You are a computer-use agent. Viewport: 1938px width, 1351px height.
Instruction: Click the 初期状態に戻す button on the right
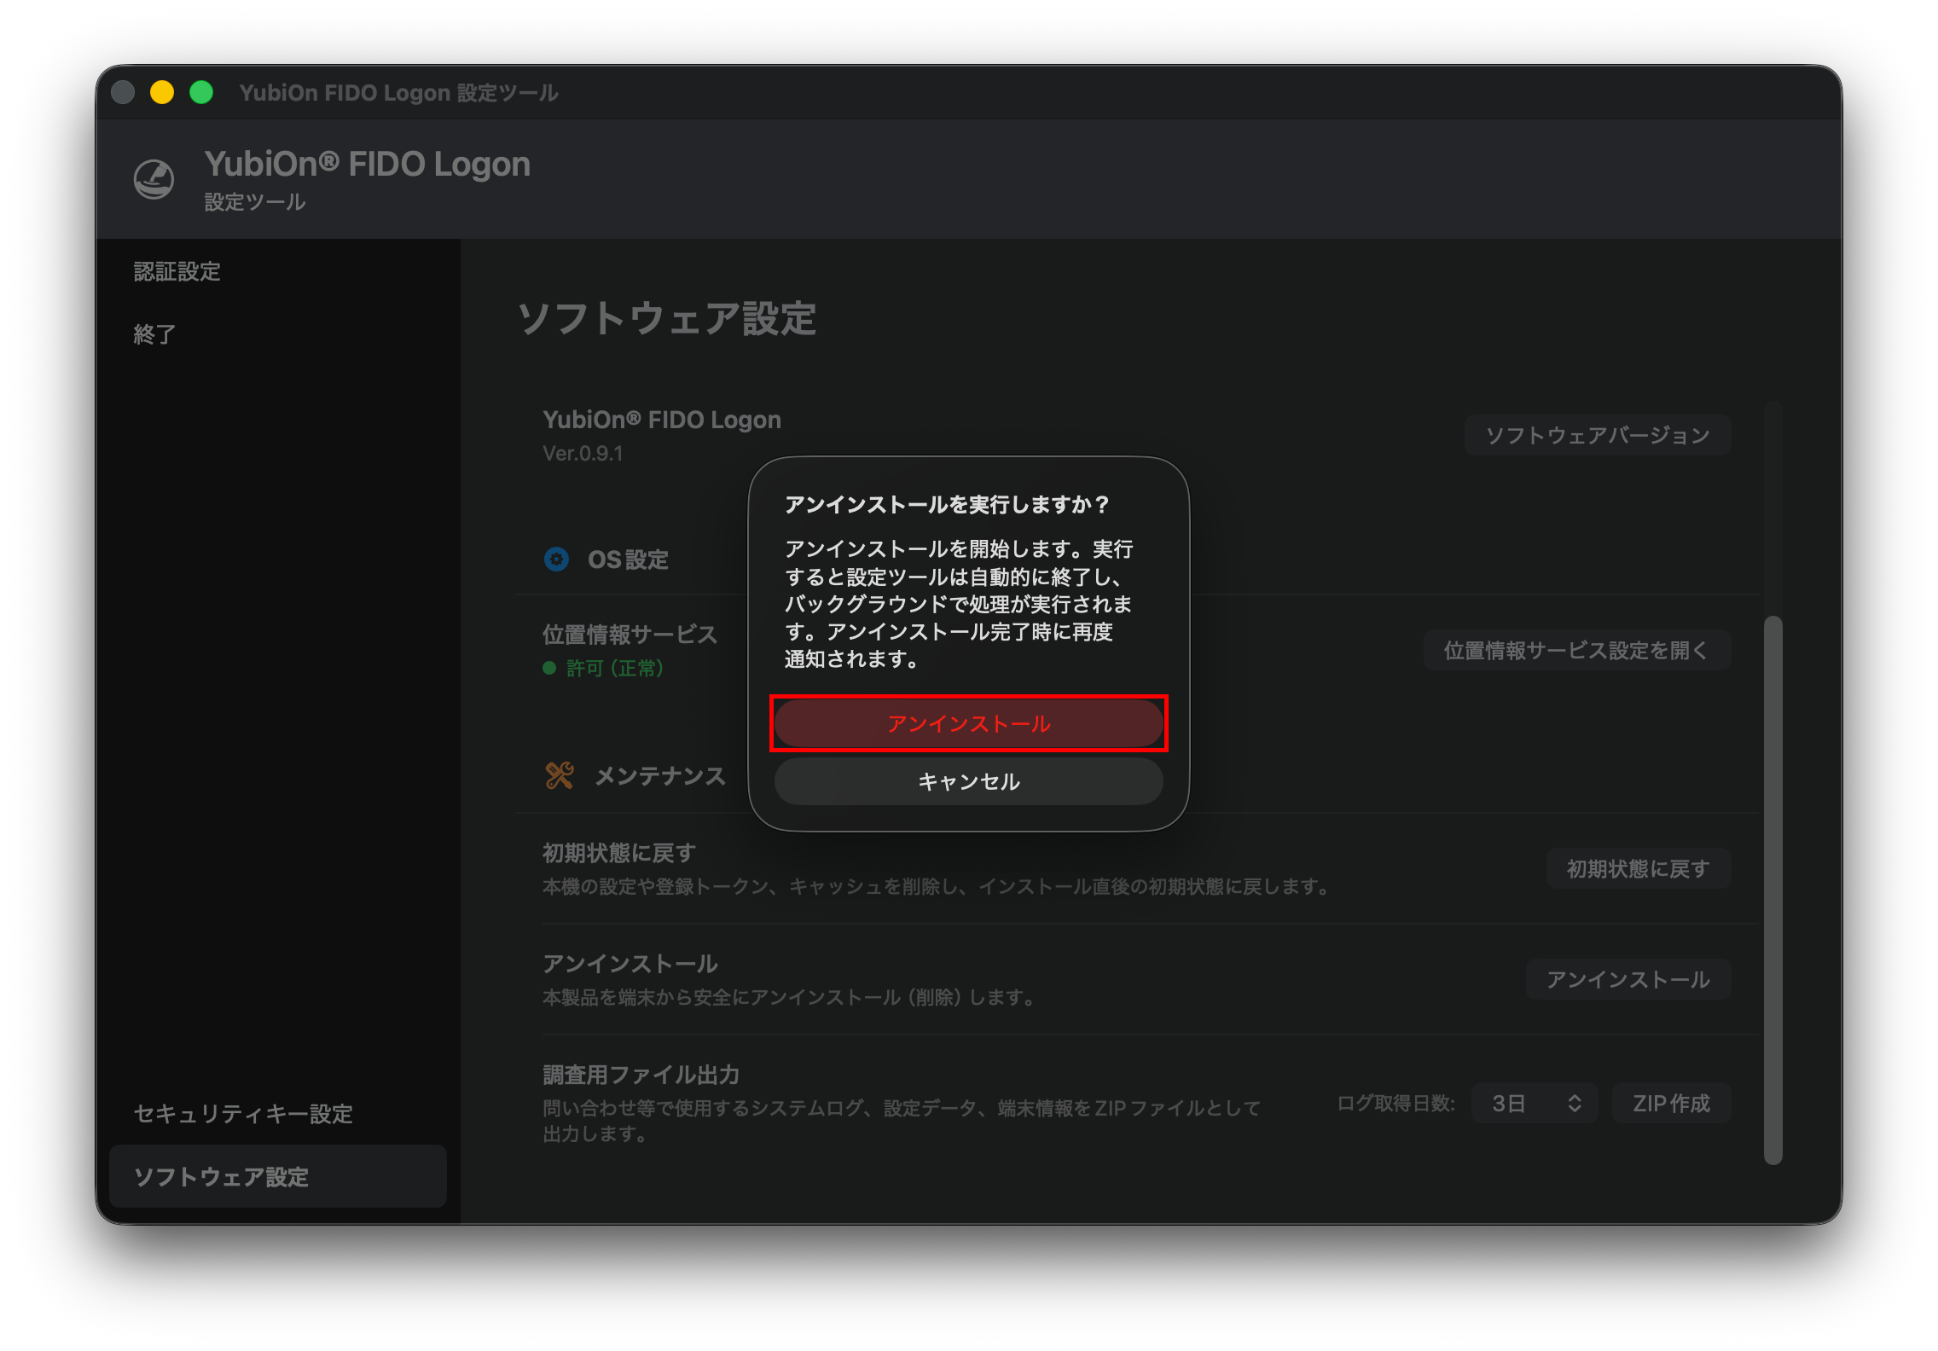click(1639, 868)
